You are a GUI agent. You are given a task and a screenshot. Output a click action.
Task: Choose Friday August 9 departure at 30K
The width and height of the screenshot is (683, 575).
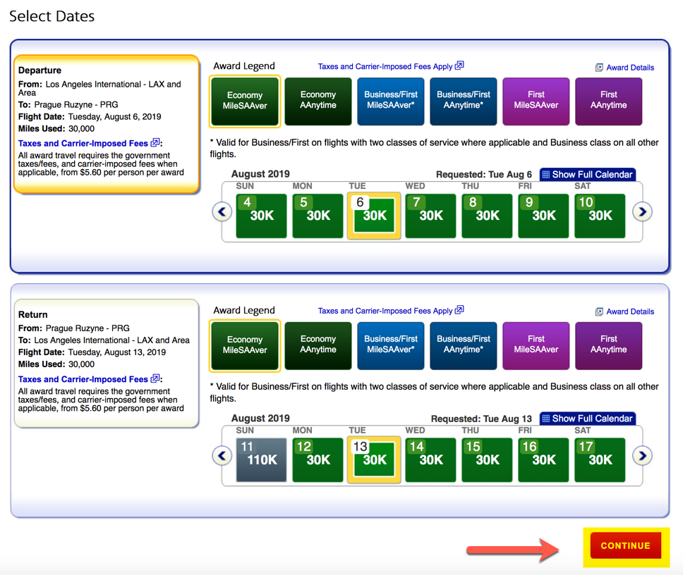pyautogui.click(x=543, y=216)
